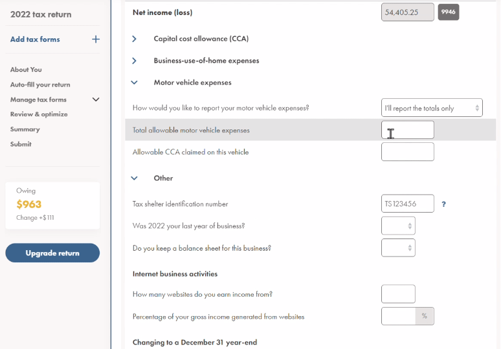Click the Tax shelter identification number field
Viewport: 501px width, 349px height.
coord(408,204)
